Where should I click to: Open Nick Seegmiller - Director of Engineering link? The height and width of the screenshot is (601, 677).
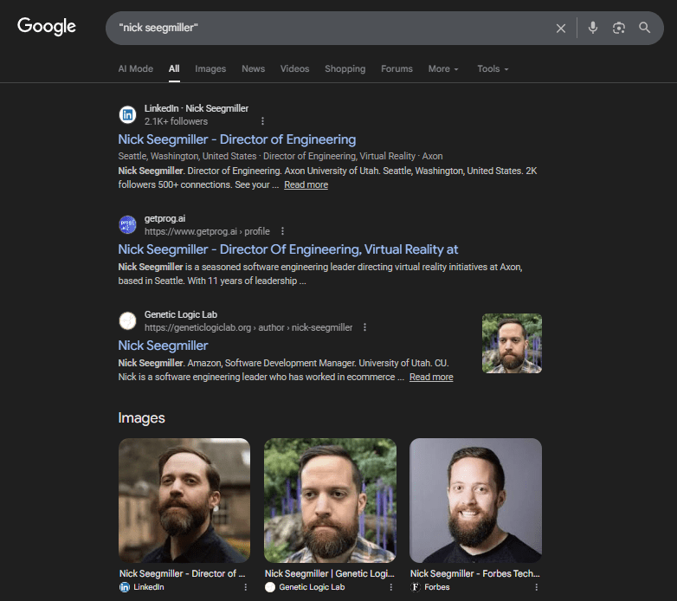[x=237, y=139]
